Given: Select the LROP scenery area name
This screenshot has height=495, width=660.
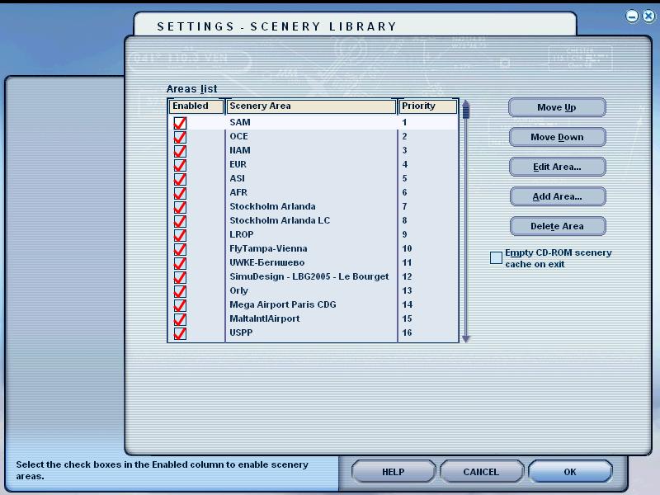Looking at the screenshot, I should (241, 234).
